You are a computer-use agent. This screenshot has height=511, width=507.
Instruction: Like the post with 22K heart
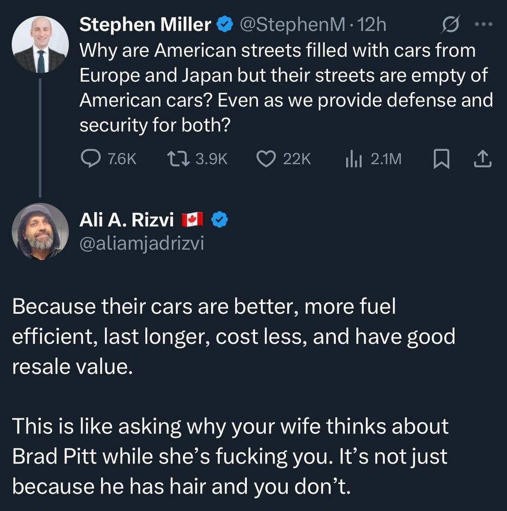click(x=266, y=160)
